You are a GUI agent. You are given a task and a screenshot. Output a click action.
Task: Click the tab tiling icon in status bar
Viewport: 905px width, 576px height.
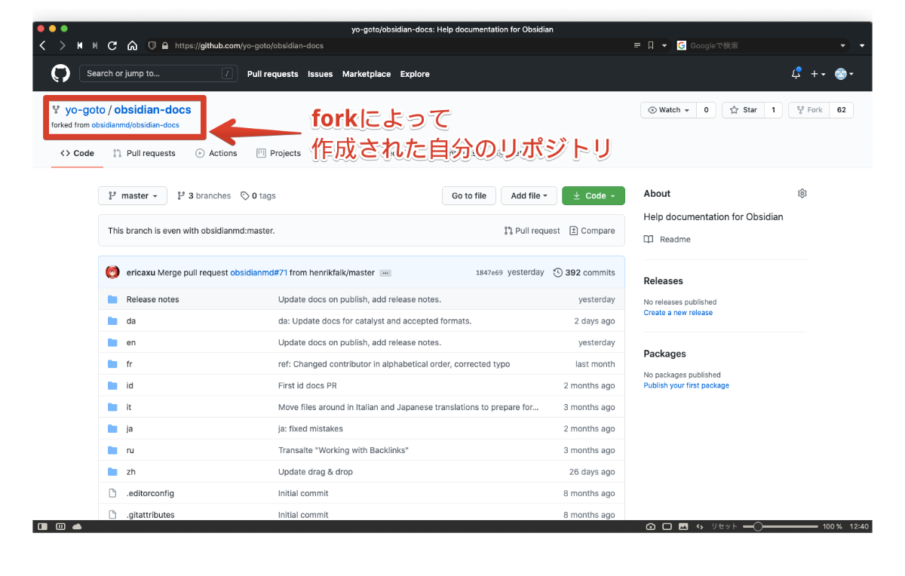pos(60,526)
